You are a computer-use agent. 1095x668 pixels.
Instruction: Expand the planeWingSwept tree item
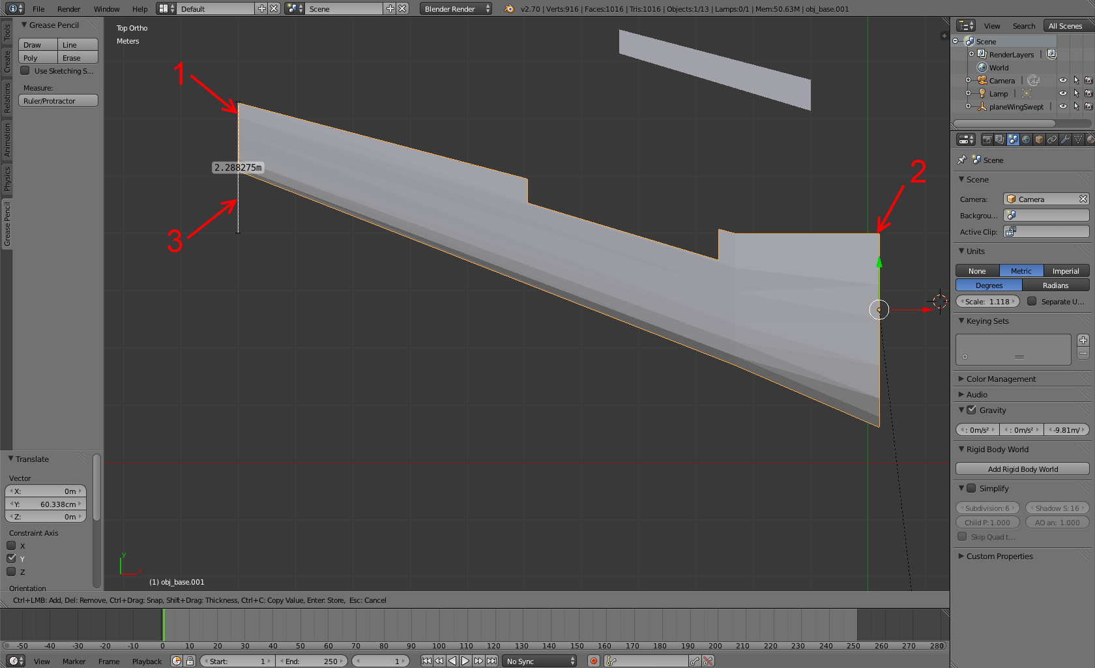pyautogui.click(x=968, y=106)
